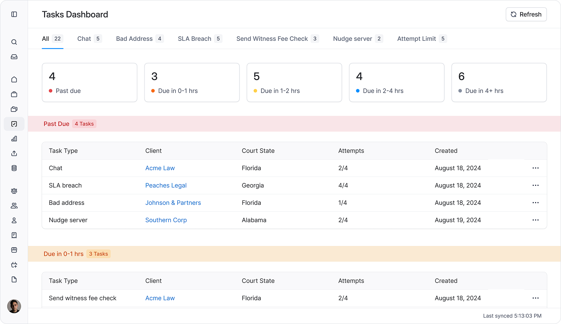Switch to the SLA Breach tab

[x=194, y=38]
